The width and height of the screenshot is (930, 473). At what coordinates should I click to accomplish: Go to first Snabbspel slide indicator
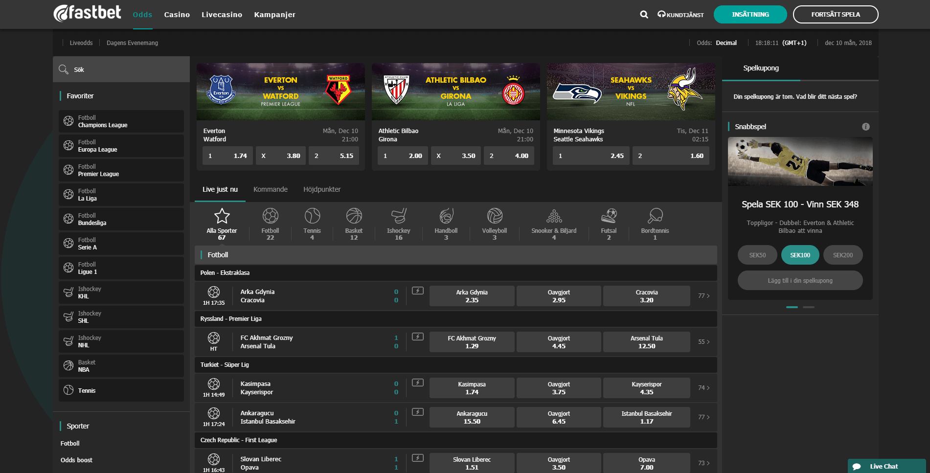[x=792, y=307]
